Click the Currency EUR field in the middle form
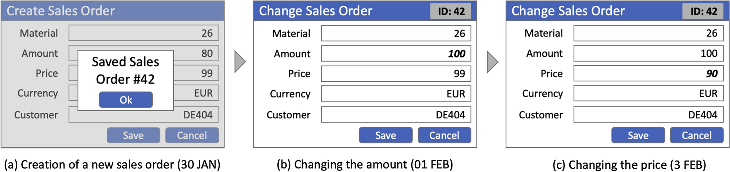 (x=396, y=94)
